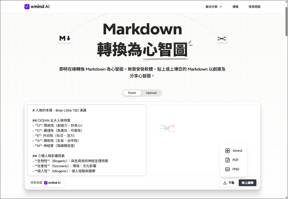Image resolution: width=288 pixels, height=199 pixels.
Task: Click the Markdown M-down arrow icon badge
Action: click(x=65, y=38)
